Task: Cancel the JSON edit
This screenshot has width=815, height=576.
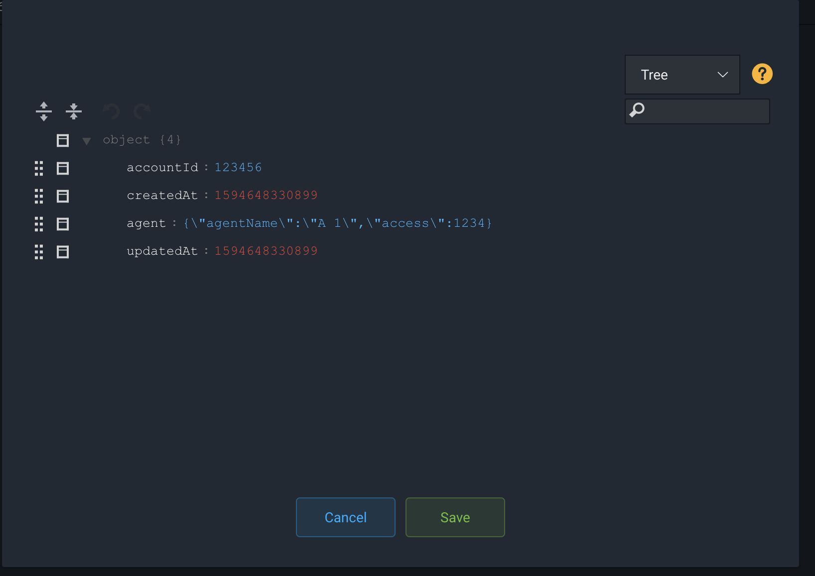Action: pos(345,517)
